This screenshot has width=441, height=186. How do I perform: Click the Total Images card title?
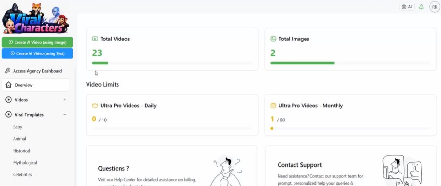[x=294, y=39]
